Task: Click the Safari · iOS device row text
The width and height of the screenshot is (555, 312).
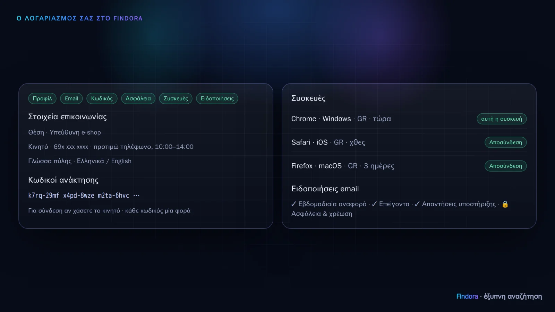Action: coord(328,142)
